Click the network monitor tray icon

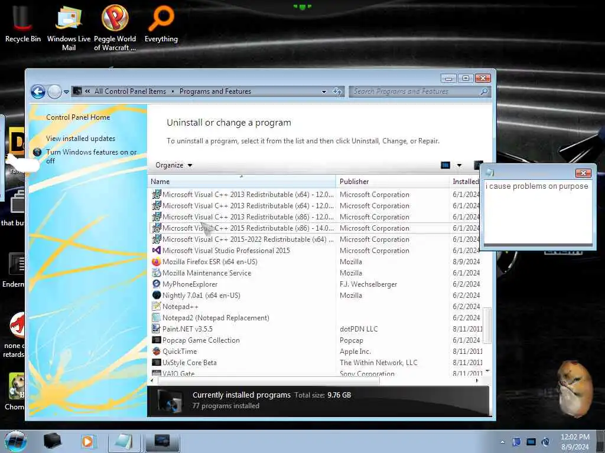point(531,442)
